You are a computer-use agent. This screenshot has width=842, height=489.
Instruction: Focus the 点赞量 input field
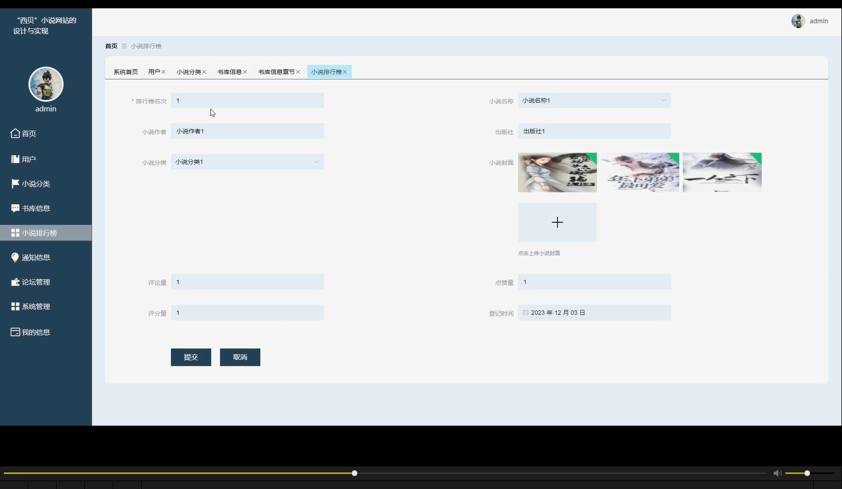[x=594, y=282]
